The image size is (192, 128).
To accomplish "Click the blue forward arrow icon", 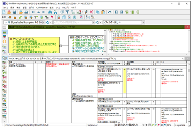I will pos(43,12).
